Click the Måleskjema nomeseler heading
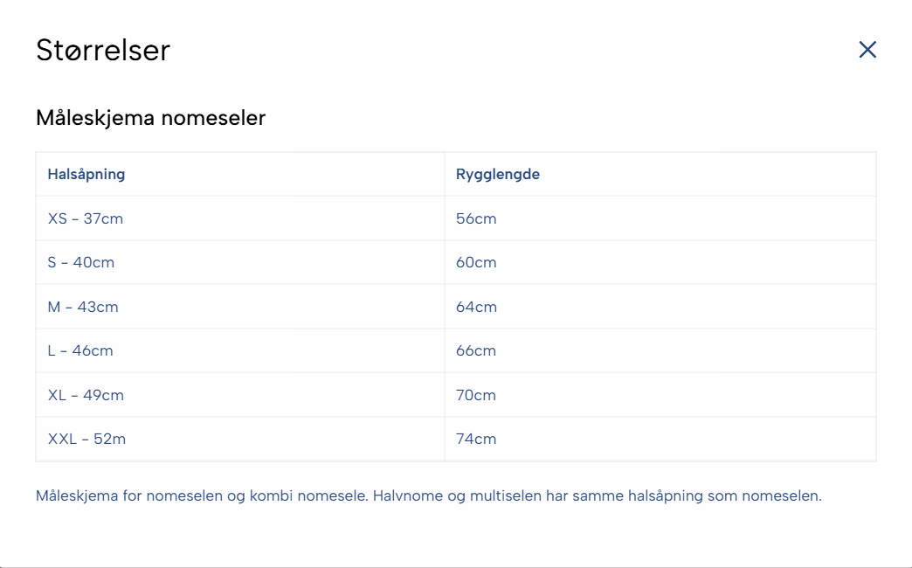Screen dimensions: 912x568 [150, 118]
